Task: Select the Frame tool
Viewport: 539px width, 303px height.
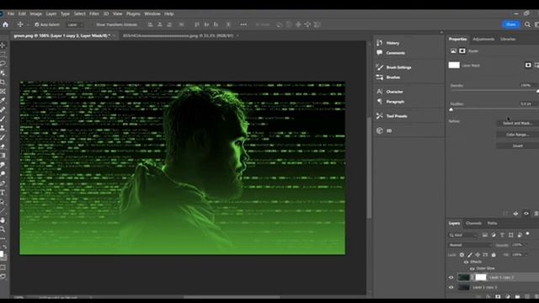Action: (3, 92)
